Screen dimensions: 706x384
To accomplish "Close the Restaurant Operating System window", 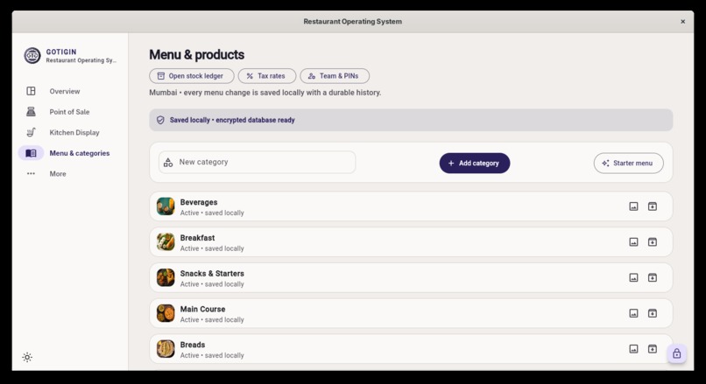I will tap(682, 22).
